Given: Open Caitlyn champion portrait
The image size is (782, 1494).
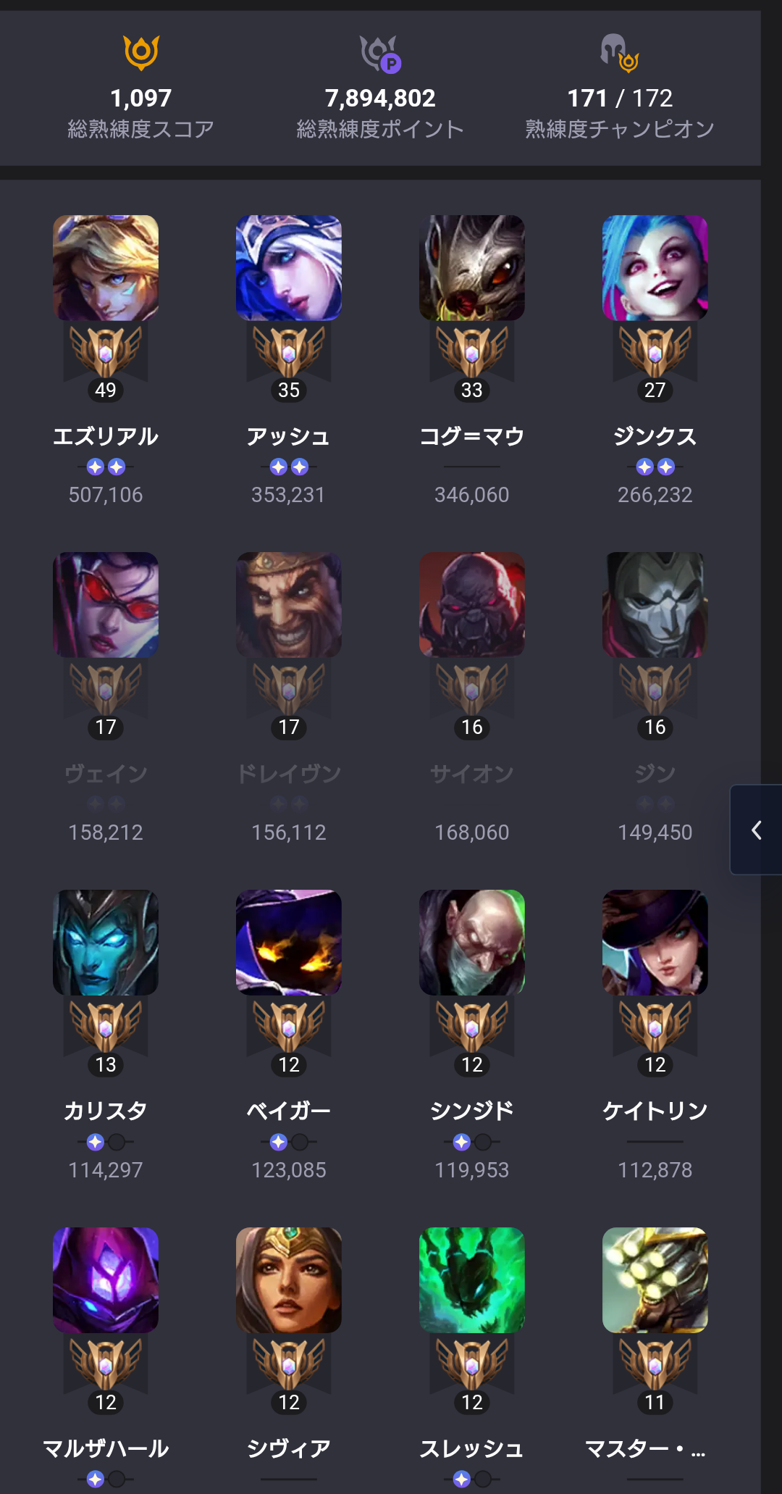Looking at the screenshot, I should [655, 943].
